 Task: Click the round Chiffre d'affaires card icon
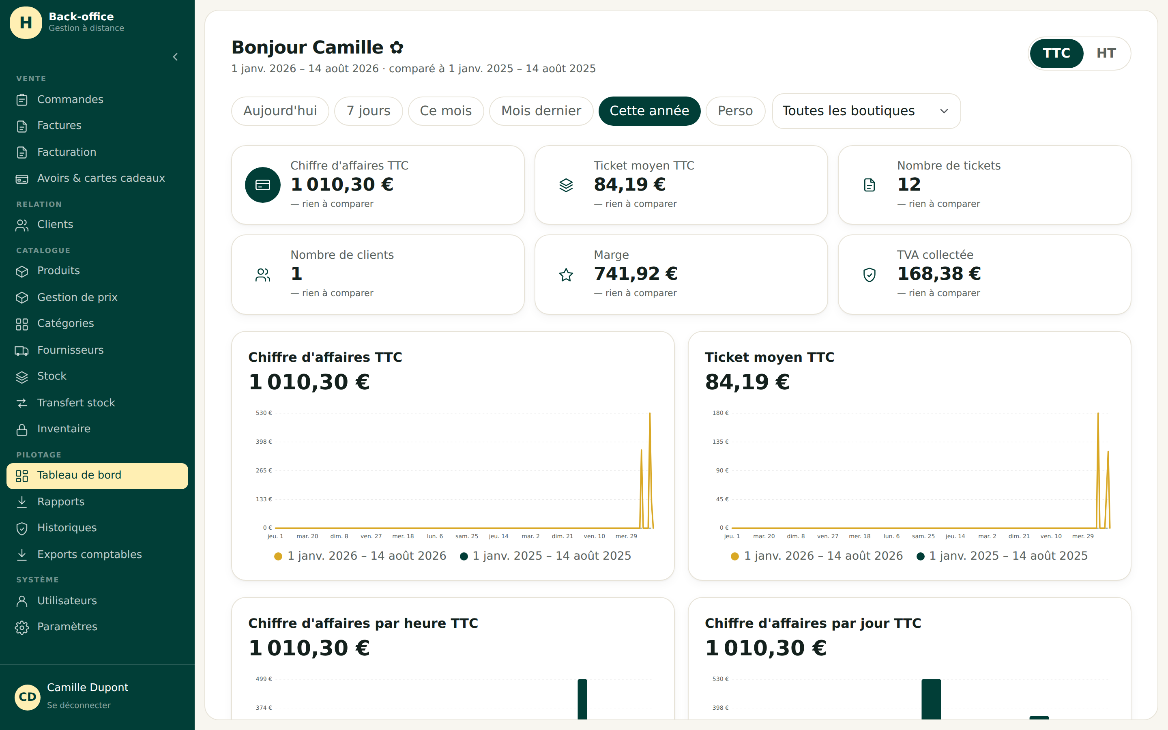pos(262,185)
